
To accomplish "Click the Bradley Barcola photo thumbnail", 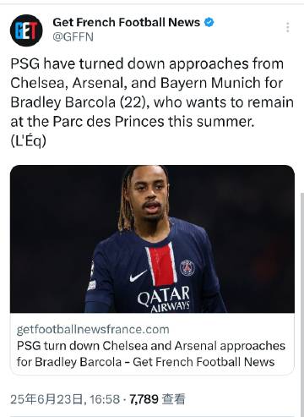I will pos(152,239).
